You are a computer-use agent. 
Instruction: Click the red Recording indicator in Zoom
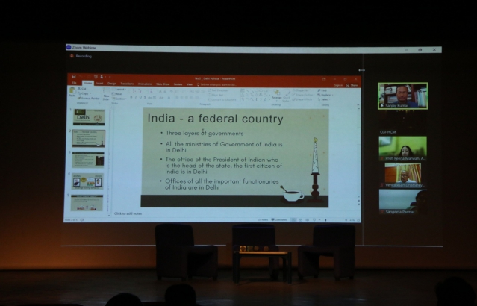(72, 56)
